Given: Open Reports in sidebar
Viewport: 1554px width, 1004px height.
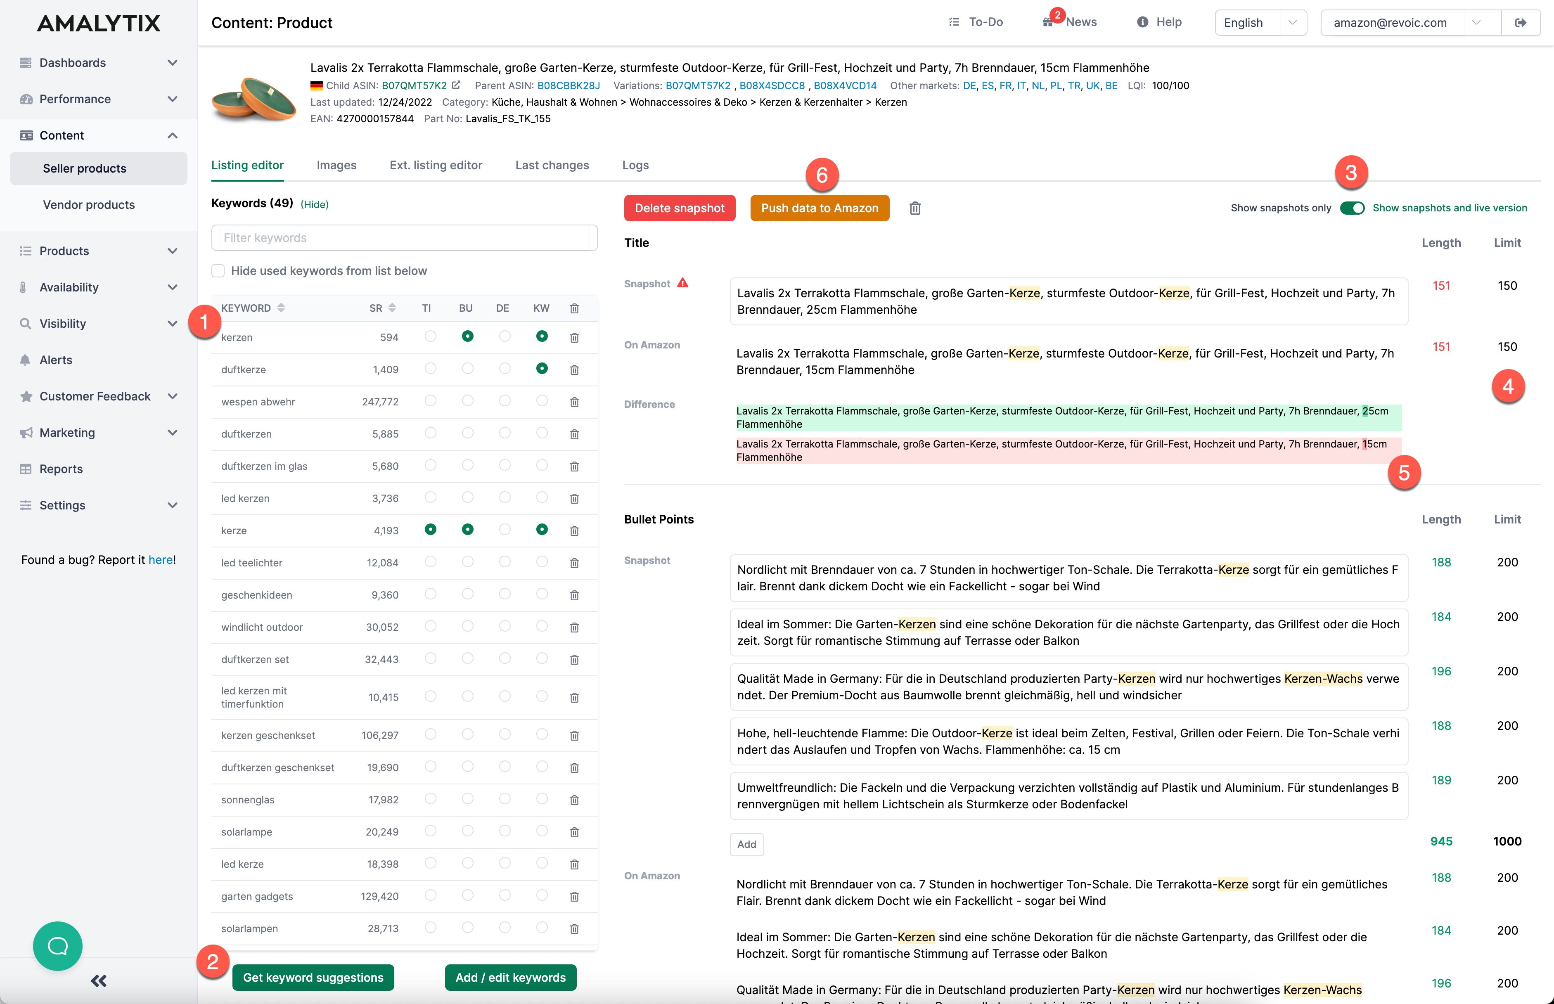Looking at the screenshot, I should pyautogui.click(x=61, y=469).
